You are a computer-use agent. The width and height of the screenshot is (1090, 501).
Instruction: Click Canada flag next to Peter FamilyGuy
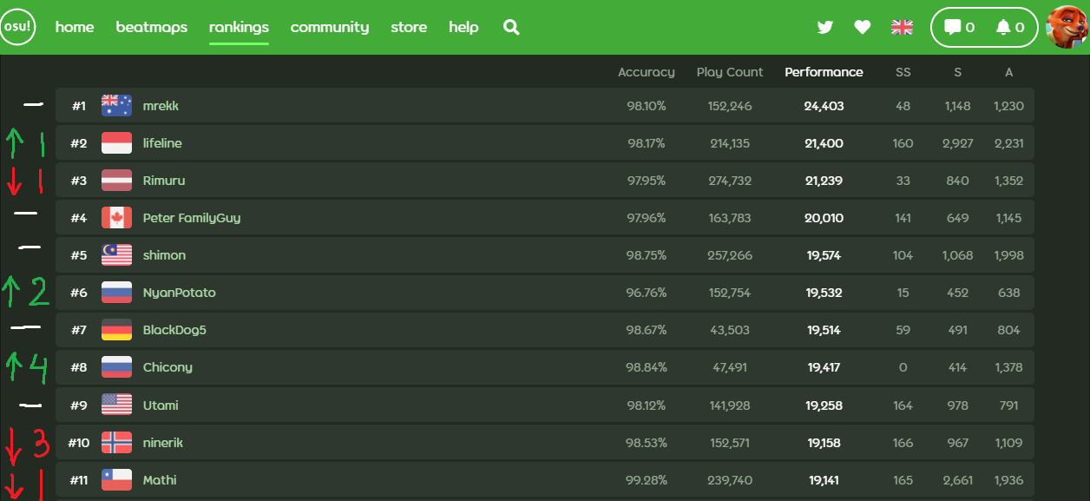tap(116, 218)
